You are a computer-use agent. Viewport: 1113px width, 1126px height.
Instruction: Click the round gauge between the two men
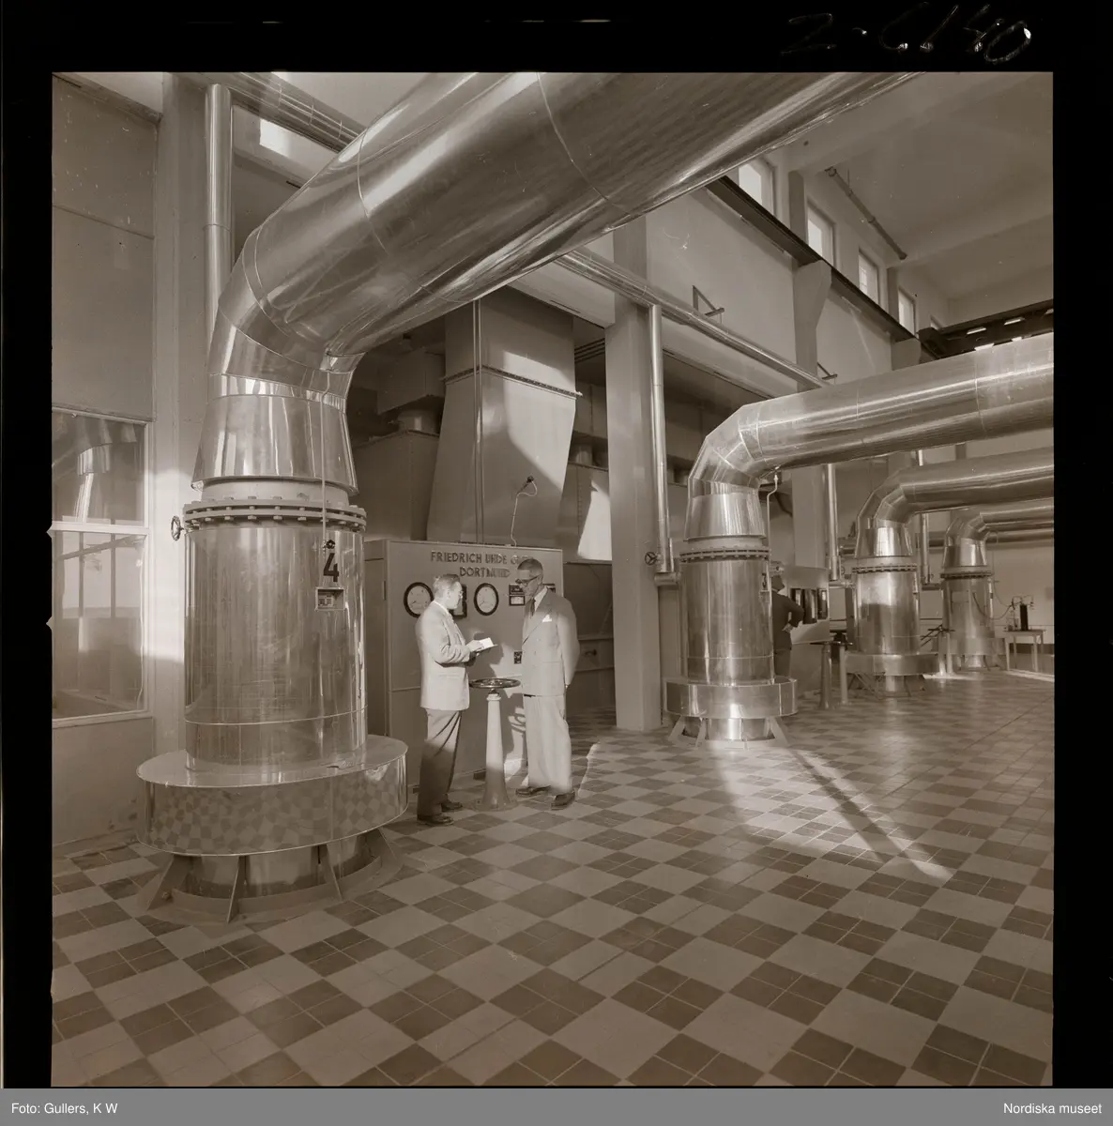pos(484,599)
